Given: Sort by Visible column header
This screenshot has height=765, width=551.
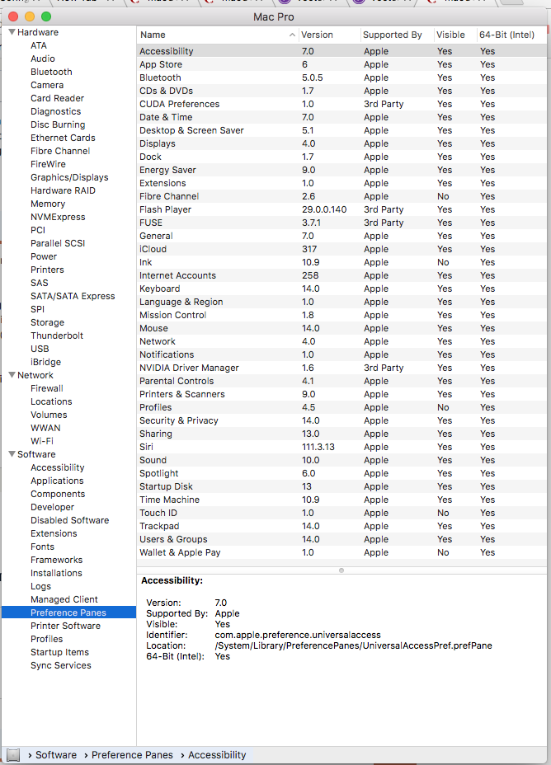Looking at the screenshot, I should click(x=450, y=35).
